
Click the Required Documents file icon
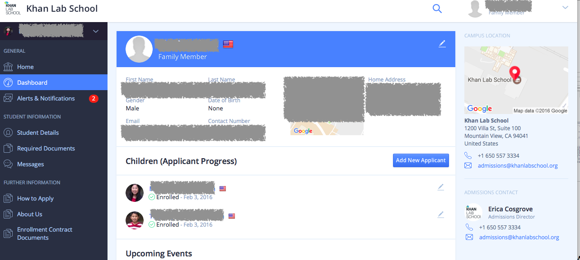pyautogui.click(x=8, y=148)
